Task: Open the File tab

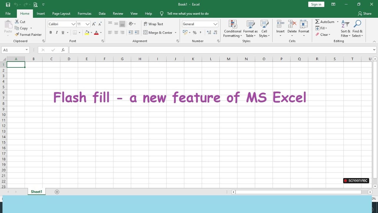Action: click(x=8, y=14)
